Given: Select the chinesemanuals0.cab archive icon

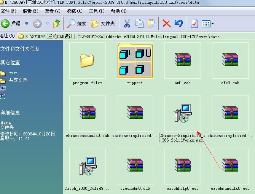Looking at the screenshot, I should point(88,112).
